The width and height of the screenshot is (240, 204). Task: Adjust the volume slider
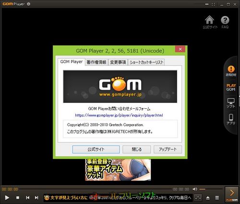(211, 189)
